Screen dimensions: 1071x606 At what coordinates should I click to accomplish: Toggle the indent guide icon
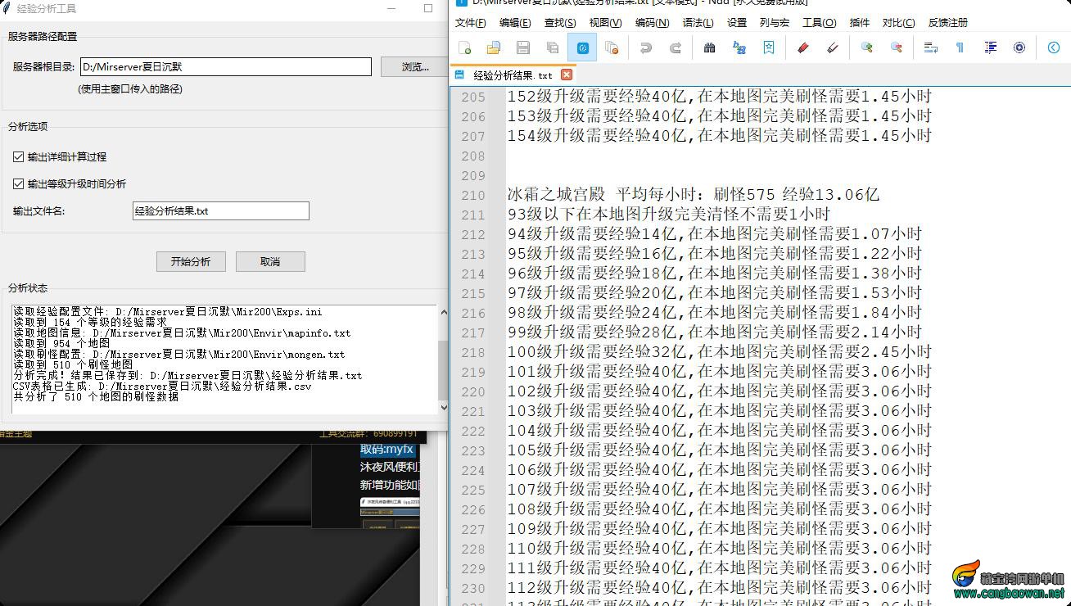tap(990, 47)
